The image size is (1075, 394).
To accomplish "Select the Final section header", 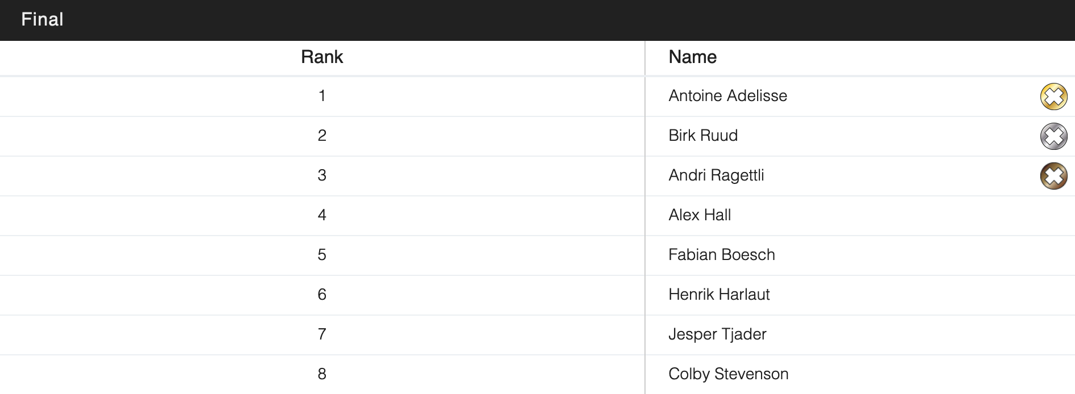I will coord(42,20).
